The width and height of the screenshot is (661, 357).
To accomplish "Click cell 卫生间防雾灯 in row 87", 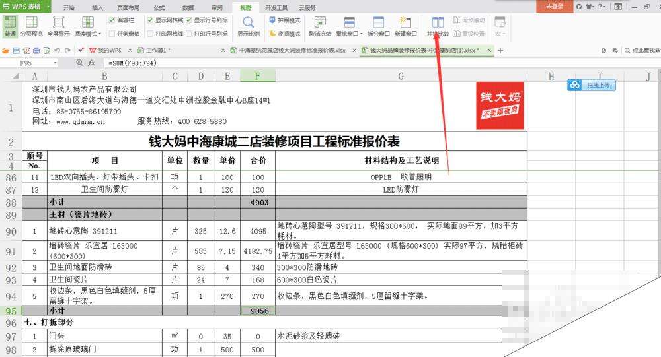I will [104, 189].
